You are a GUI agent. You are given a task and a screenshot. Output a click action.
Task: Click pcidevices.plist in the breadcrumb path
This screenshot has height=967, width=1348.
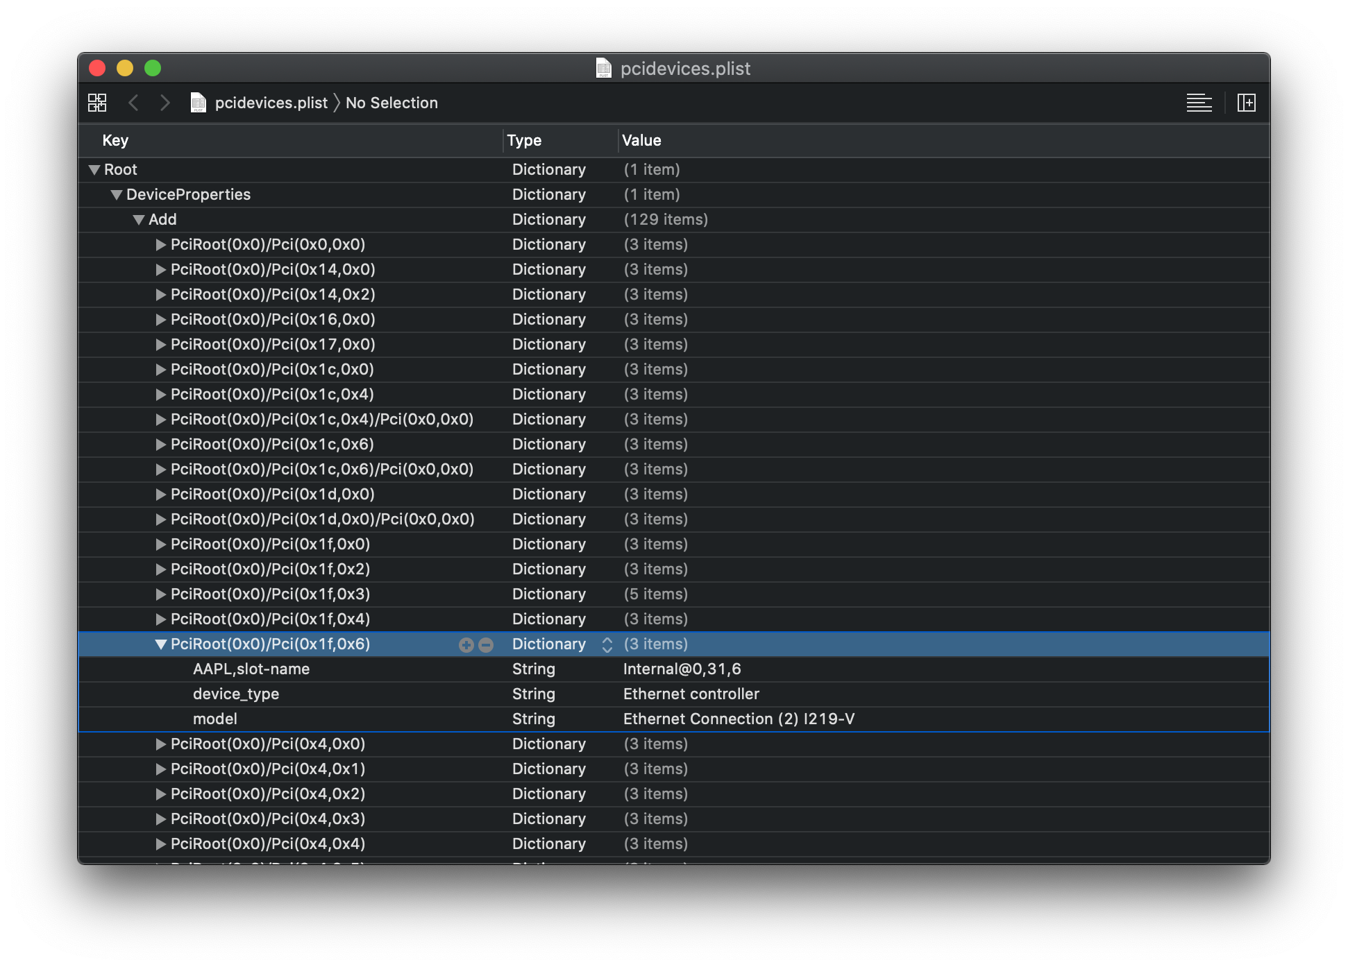tap(272, 102)
